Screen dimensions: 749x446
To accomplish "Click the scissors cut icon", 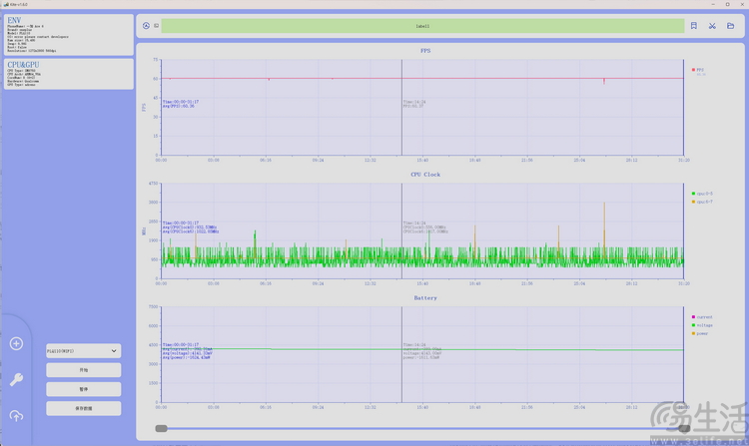I will tap(712, 26).
